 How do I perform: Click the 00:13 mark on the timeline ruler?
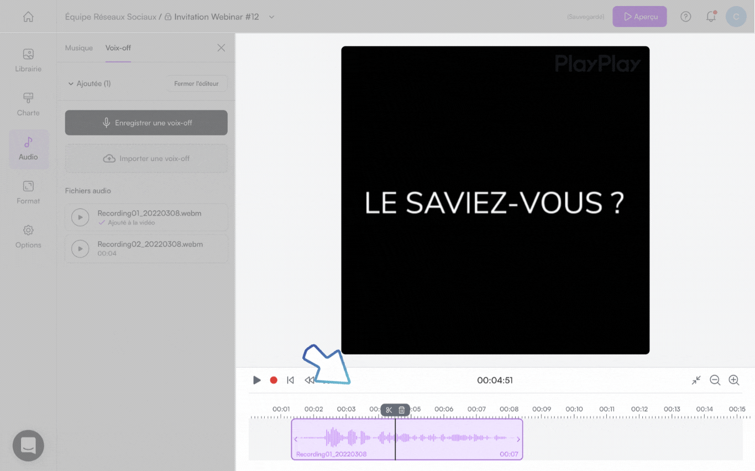(672, 410)
